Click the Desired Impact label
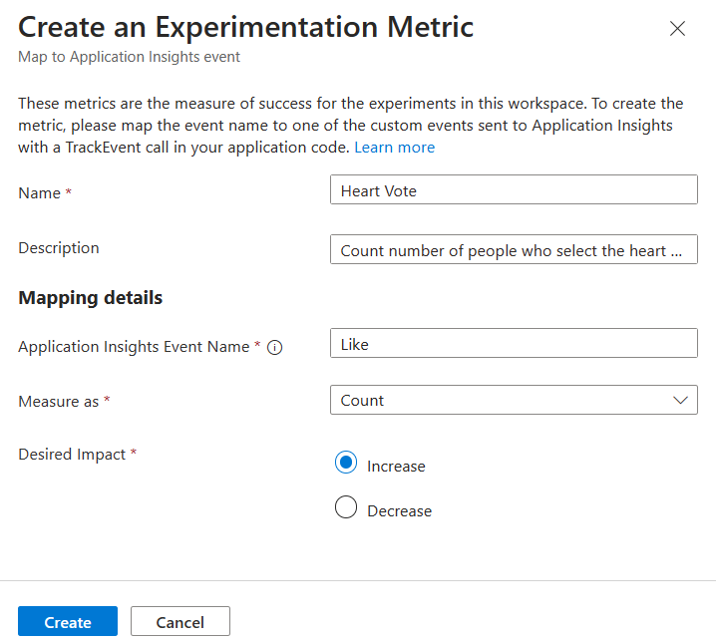 point(72,455)
